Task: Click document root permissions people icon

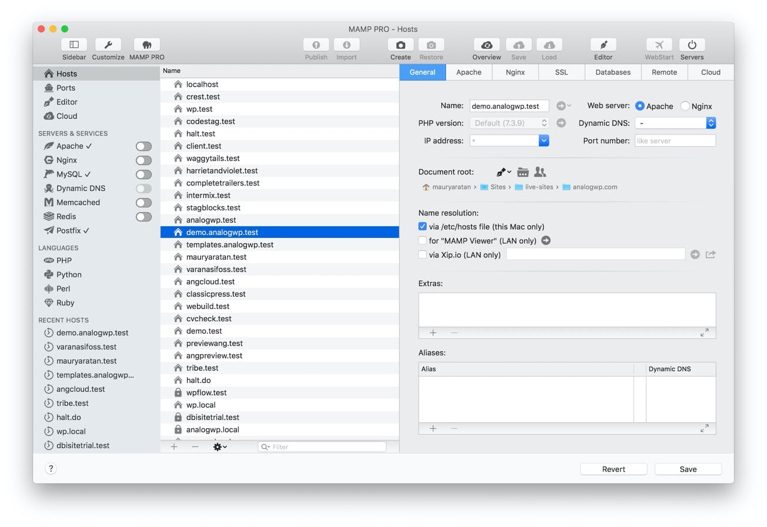Action: pyautogui.click(x=540, y=172)
